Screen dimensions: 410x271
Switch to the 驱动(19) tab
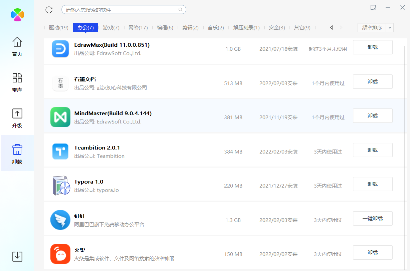[59, 28]
